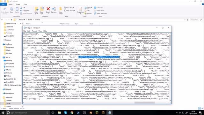204x115 pixels.
Task: Click the Notepad horizontal scrollbar thumb
Action: coord(144,103)
